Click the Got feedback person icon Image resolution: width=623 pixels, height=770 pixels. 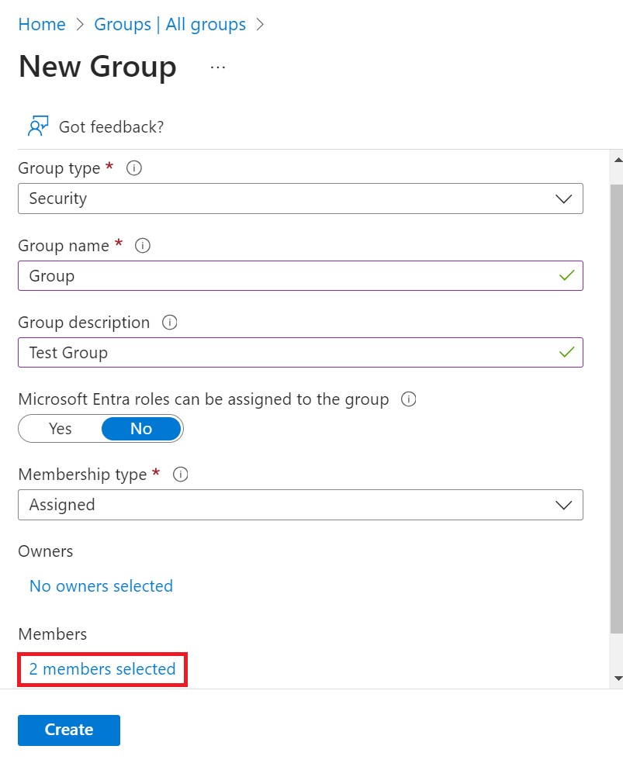click(x=38, y=126)
